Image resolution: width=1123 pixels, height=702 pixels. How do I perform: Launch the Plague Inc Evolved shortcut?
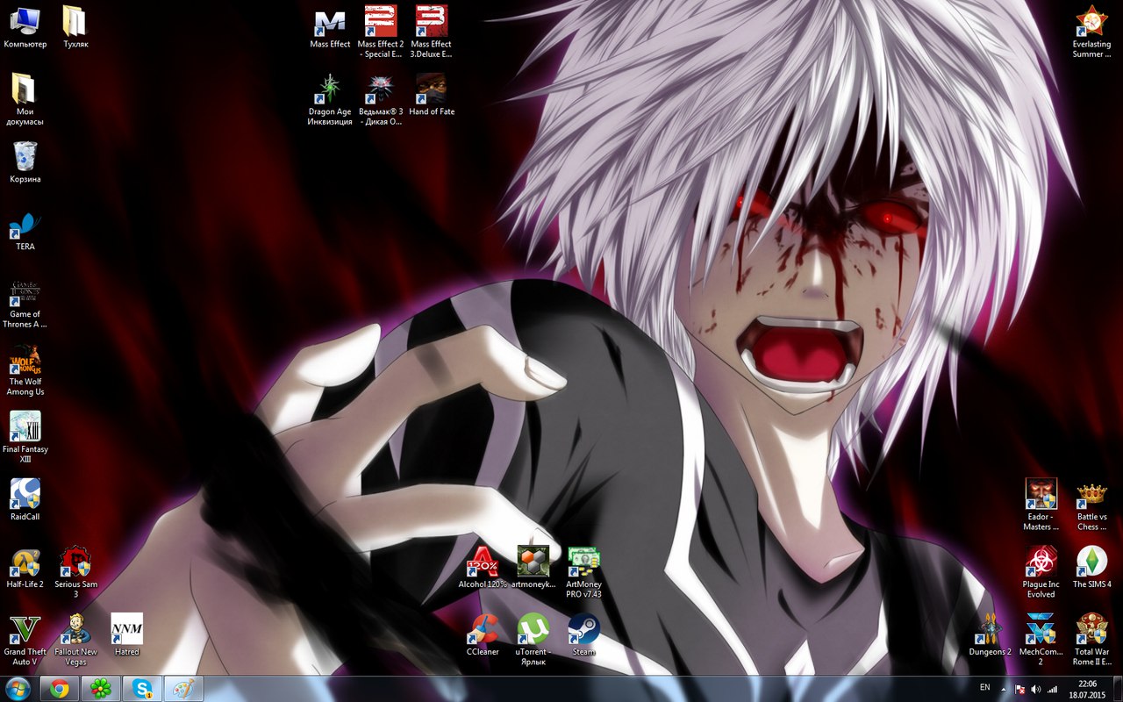1041,572
